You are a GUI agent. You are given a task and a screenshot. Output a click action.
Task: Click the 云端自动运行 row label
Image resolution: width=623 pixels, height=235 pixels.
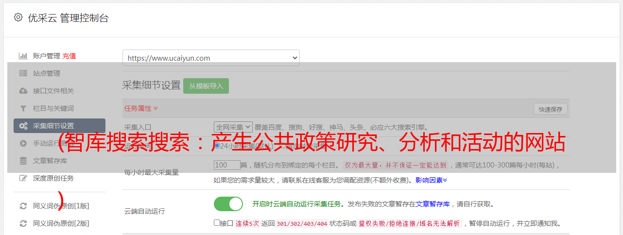click(x=145, y=211)
